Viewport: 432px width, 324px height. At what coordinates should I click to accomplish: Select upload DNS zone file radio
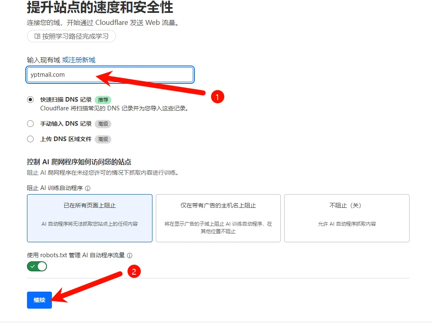30,139
